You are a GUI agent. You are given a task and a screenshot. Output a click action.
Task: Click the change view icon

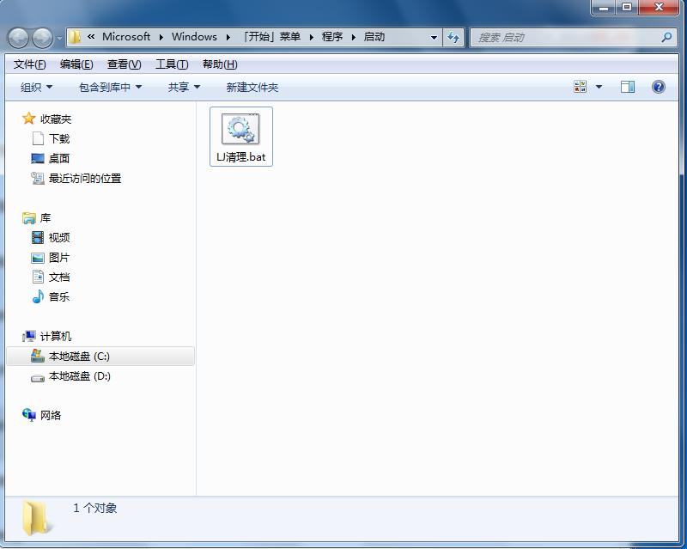point(581,87)
